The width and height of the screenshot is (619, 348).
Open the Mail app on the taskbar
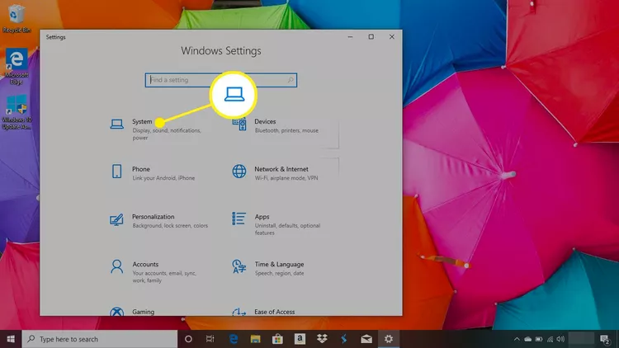366,339
